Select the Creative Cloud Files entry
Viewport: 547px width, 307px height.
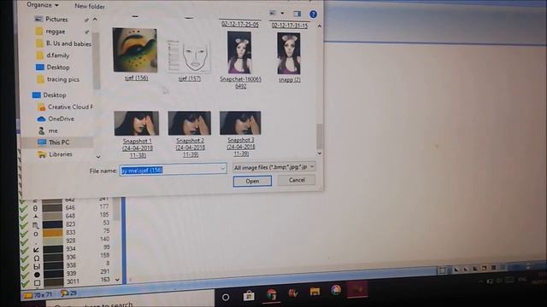(x=70, y=107)
